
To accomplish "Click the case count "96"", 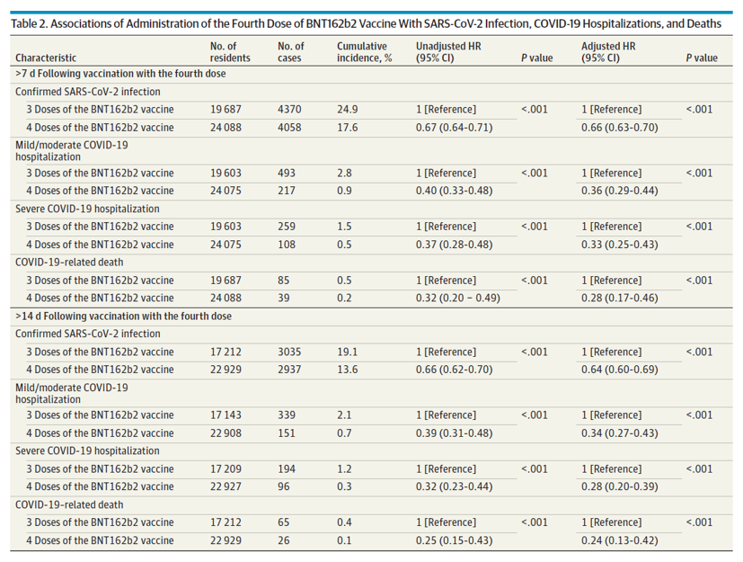I will click(x=283, y=487).
